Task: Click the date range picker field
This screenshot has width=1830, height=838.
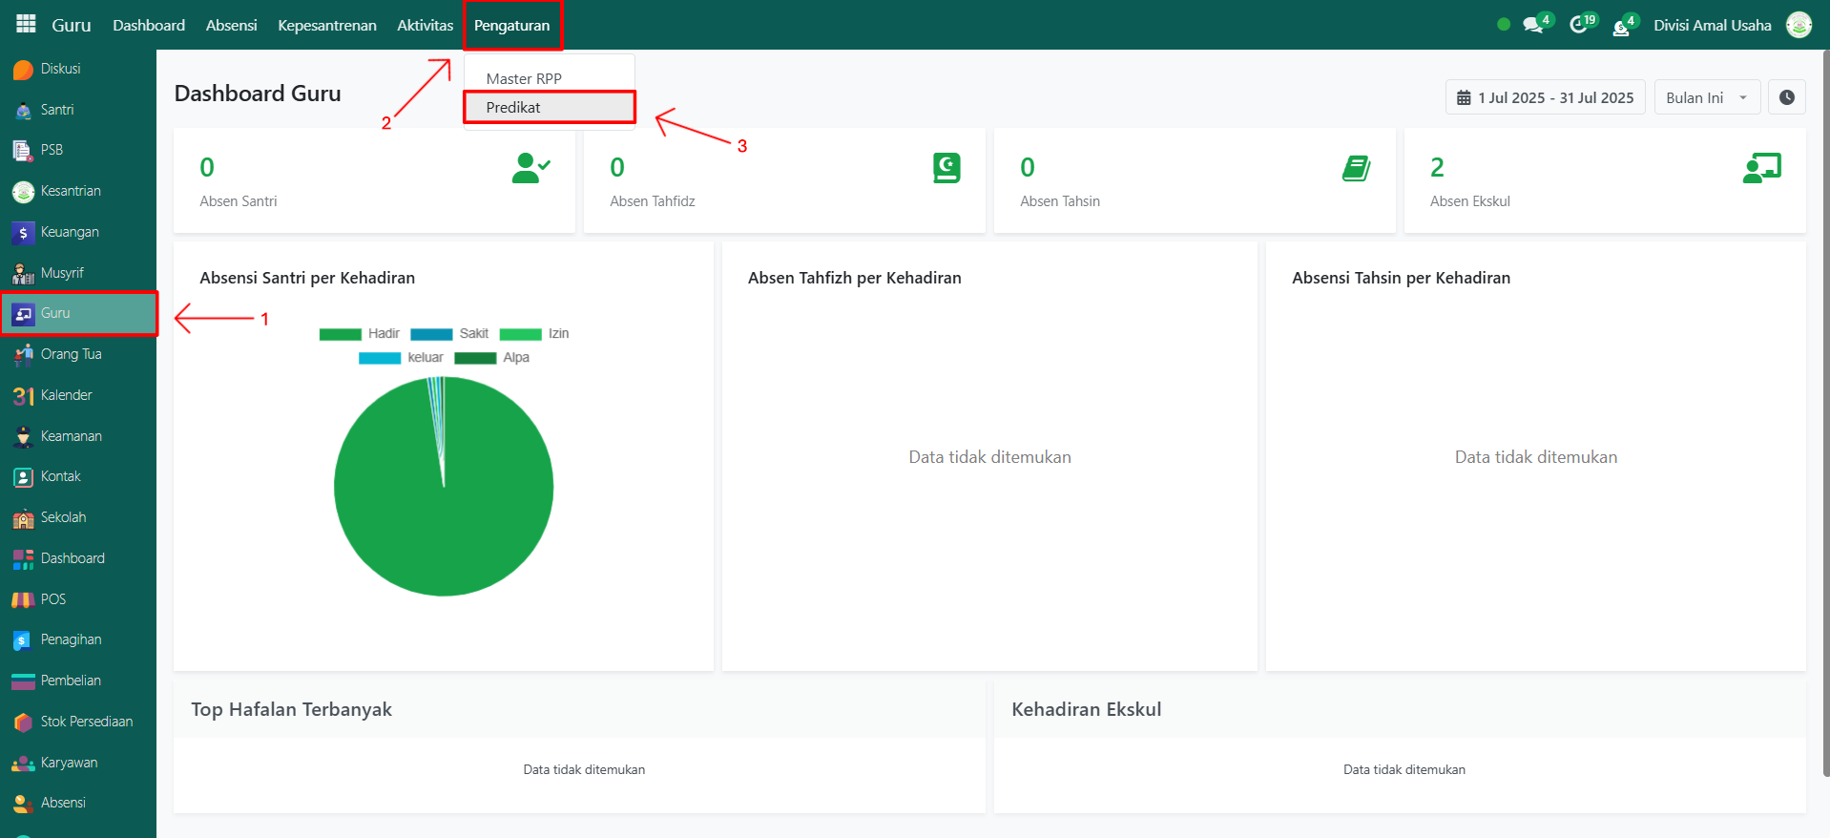Action: point(1545,97)
